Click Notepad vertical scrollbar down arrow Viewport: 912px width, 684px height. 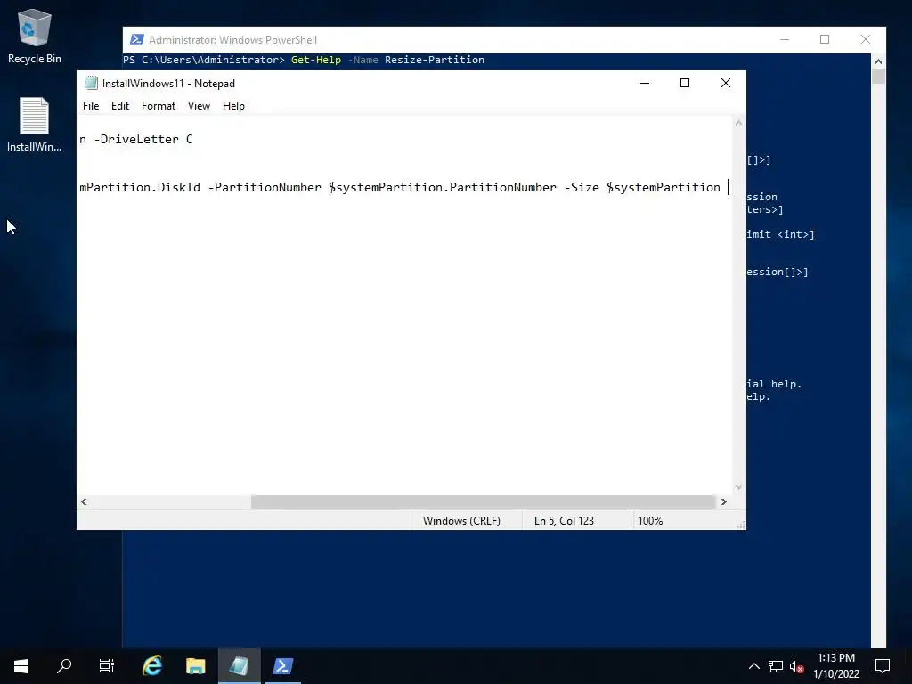pyautogui.click(x=738, y=487)
